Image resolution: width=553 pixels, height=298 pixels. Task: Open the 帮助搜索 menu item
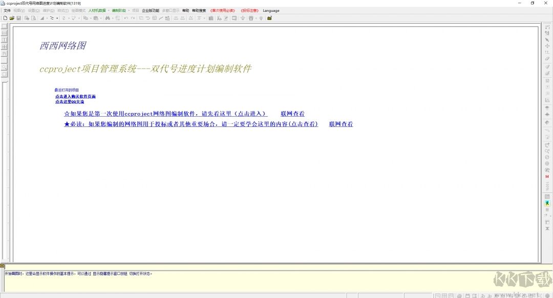click(x=199, y=10)
